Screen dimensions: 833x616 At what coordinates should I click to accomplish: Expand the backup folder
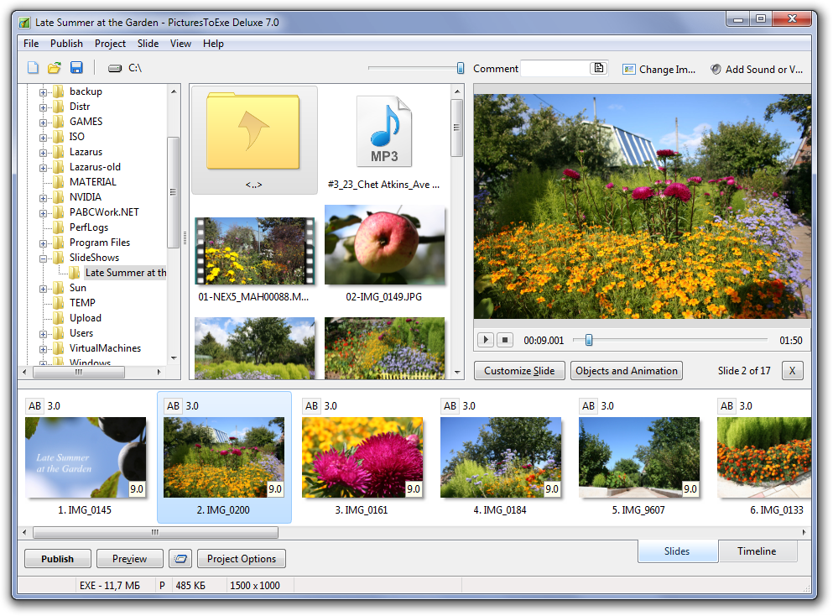point(43,92)
